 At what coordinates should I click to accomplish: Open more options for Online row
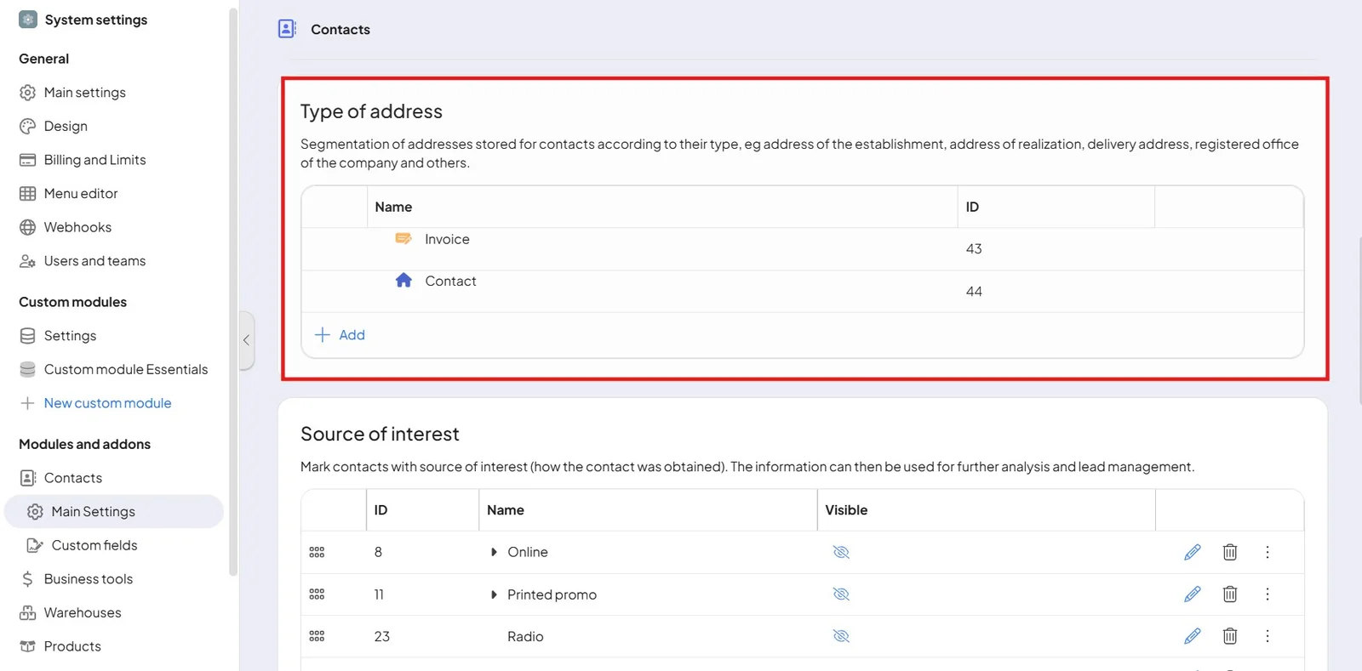[x=1268, y=552]
